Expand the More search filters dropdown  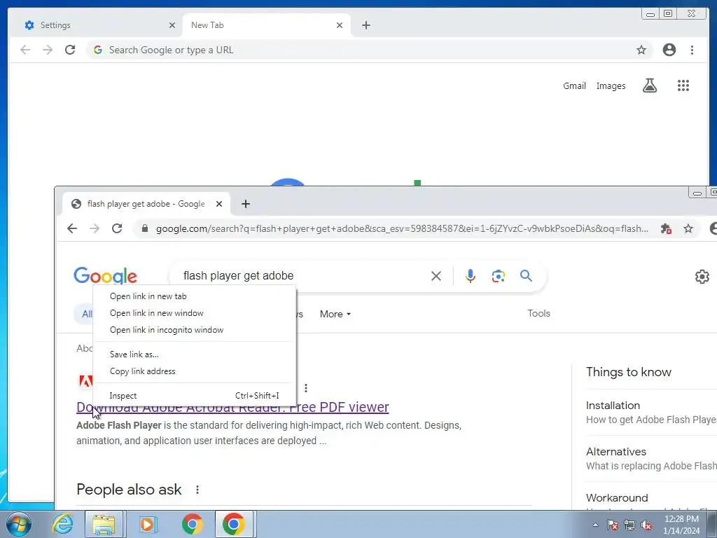point(335,314)
